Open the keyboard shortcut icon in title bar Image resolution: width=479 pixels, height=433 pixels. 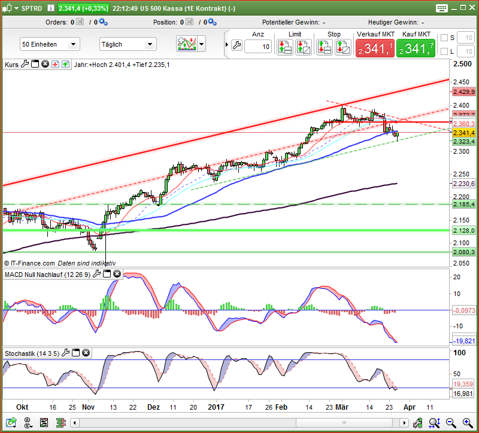pyautogui.click(x=441, y=8)
